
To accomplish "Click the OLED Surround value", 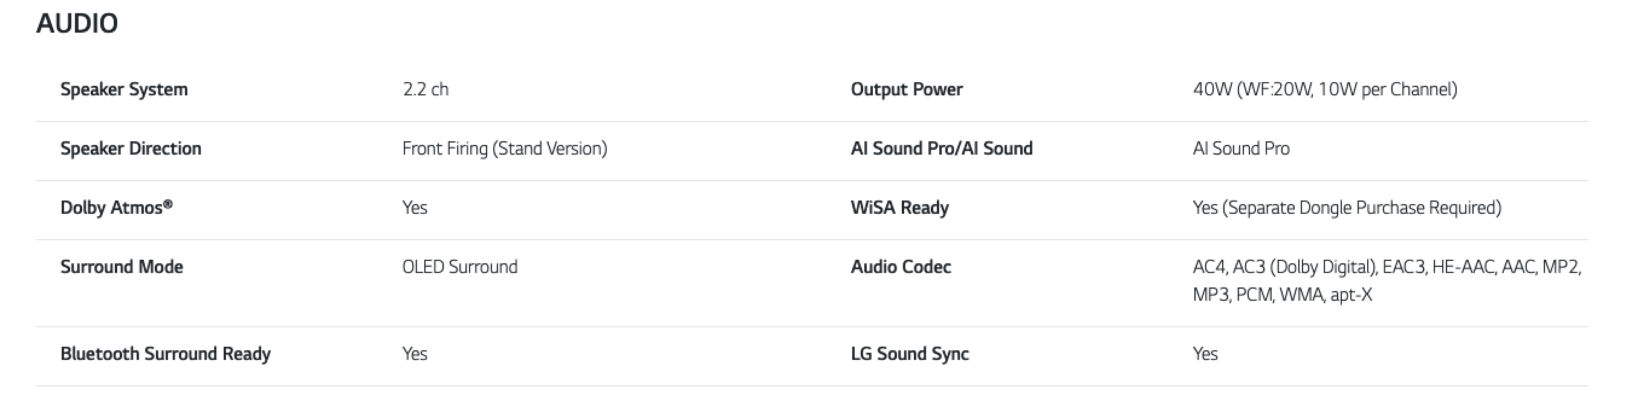I will tap(460, 267).
